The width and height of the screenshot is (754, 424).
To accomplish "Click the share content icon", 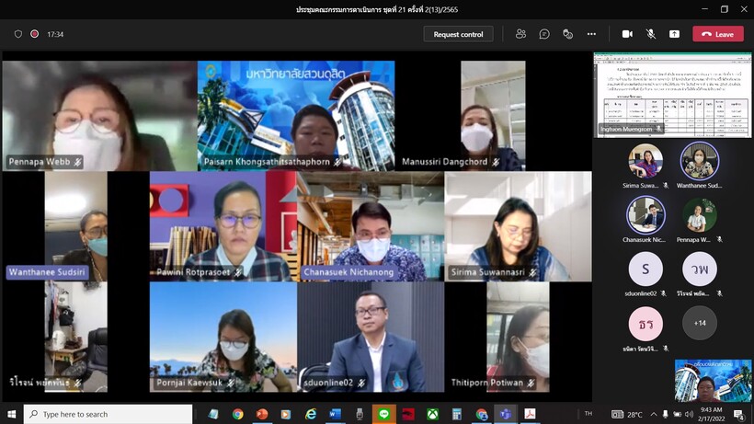I will tap(674, 34).
